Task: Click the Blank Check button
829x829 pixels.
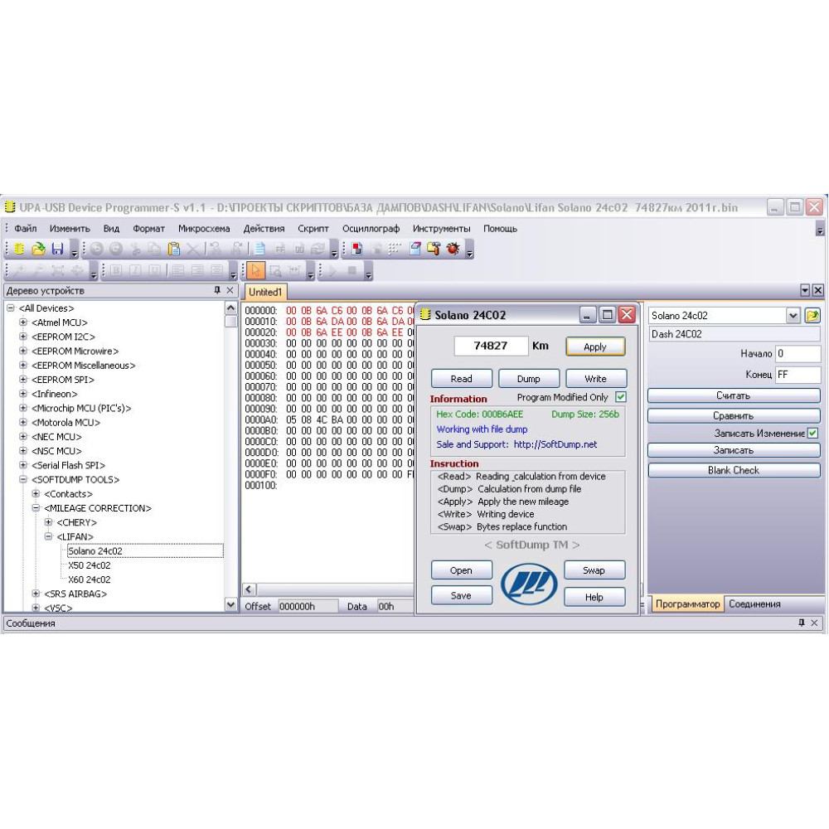Action: pos(734,470)
